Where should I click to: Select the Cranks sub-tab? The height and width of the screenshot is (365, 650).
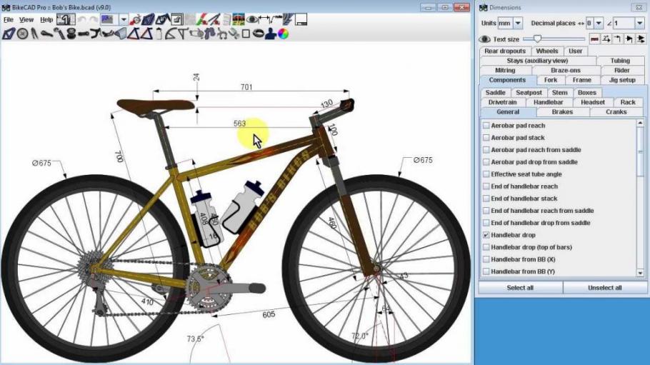coord(616,112)
